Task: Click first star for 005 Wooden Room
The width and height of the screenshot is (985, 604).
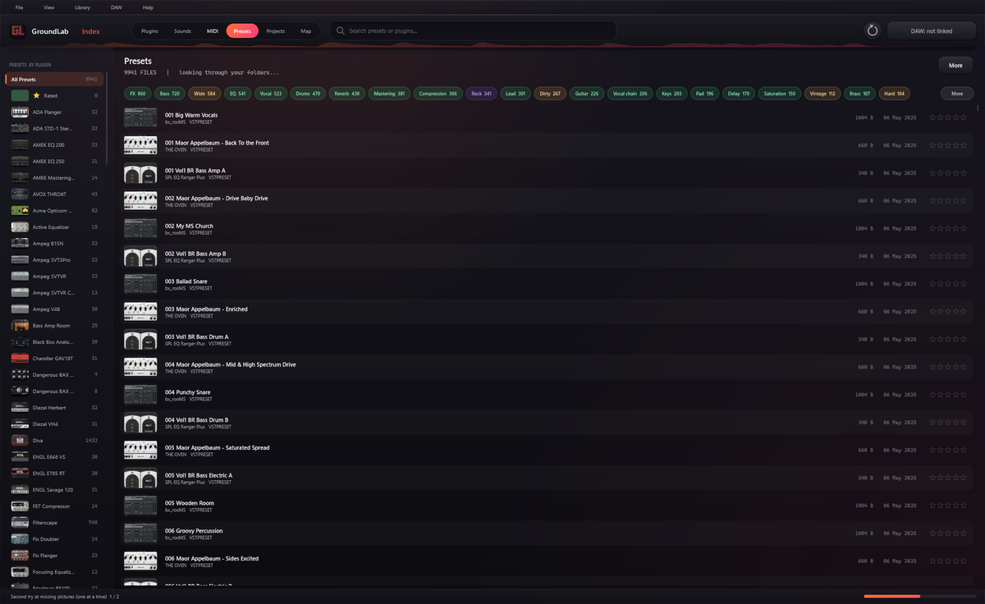Action: pos(932,506)
